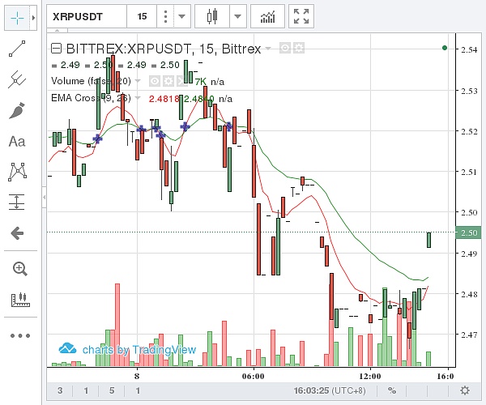486x405 pixels.
Task: Open the indicators button
Action: click(267, 16)
